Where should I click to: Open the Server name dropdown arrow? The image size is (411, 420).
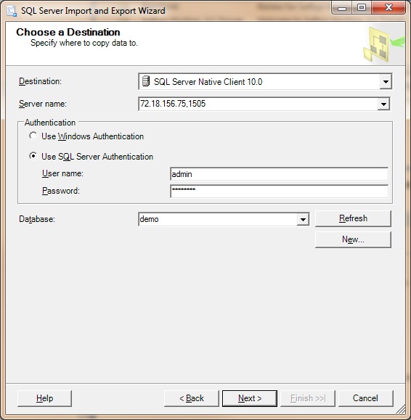383,104
